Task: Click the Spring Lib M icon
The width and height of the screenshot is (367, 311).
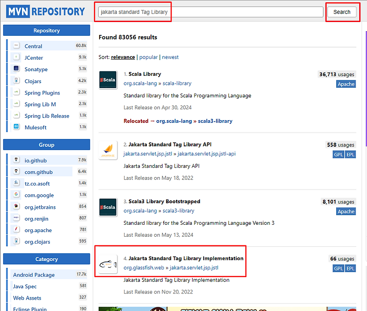Action: (16, 104)
